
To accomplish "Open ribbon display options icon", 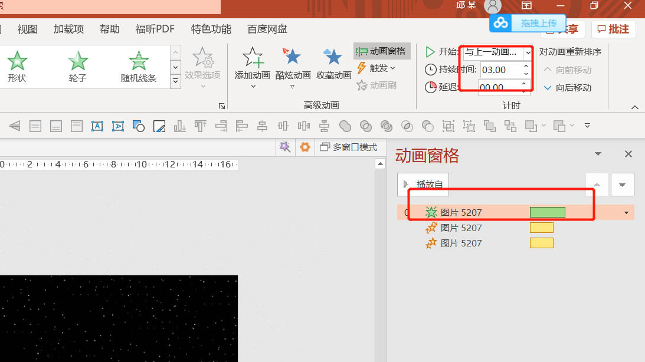I will [x=526, y=5].
